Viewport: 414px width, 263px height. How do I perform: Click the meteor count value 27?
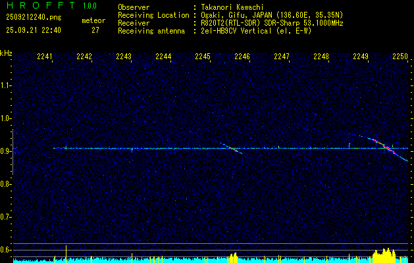(95, 30)
